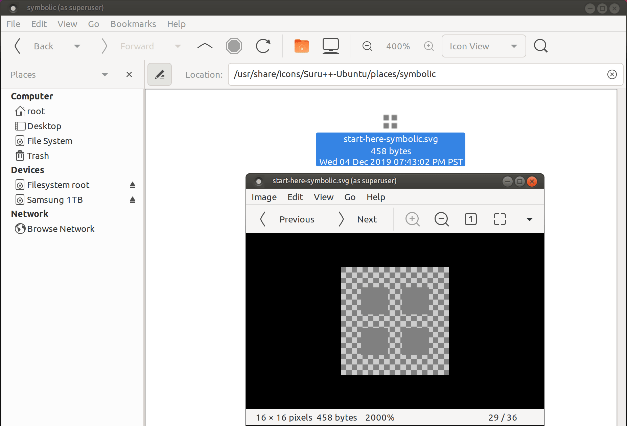Go up to the parent folder

pos(205,46)
